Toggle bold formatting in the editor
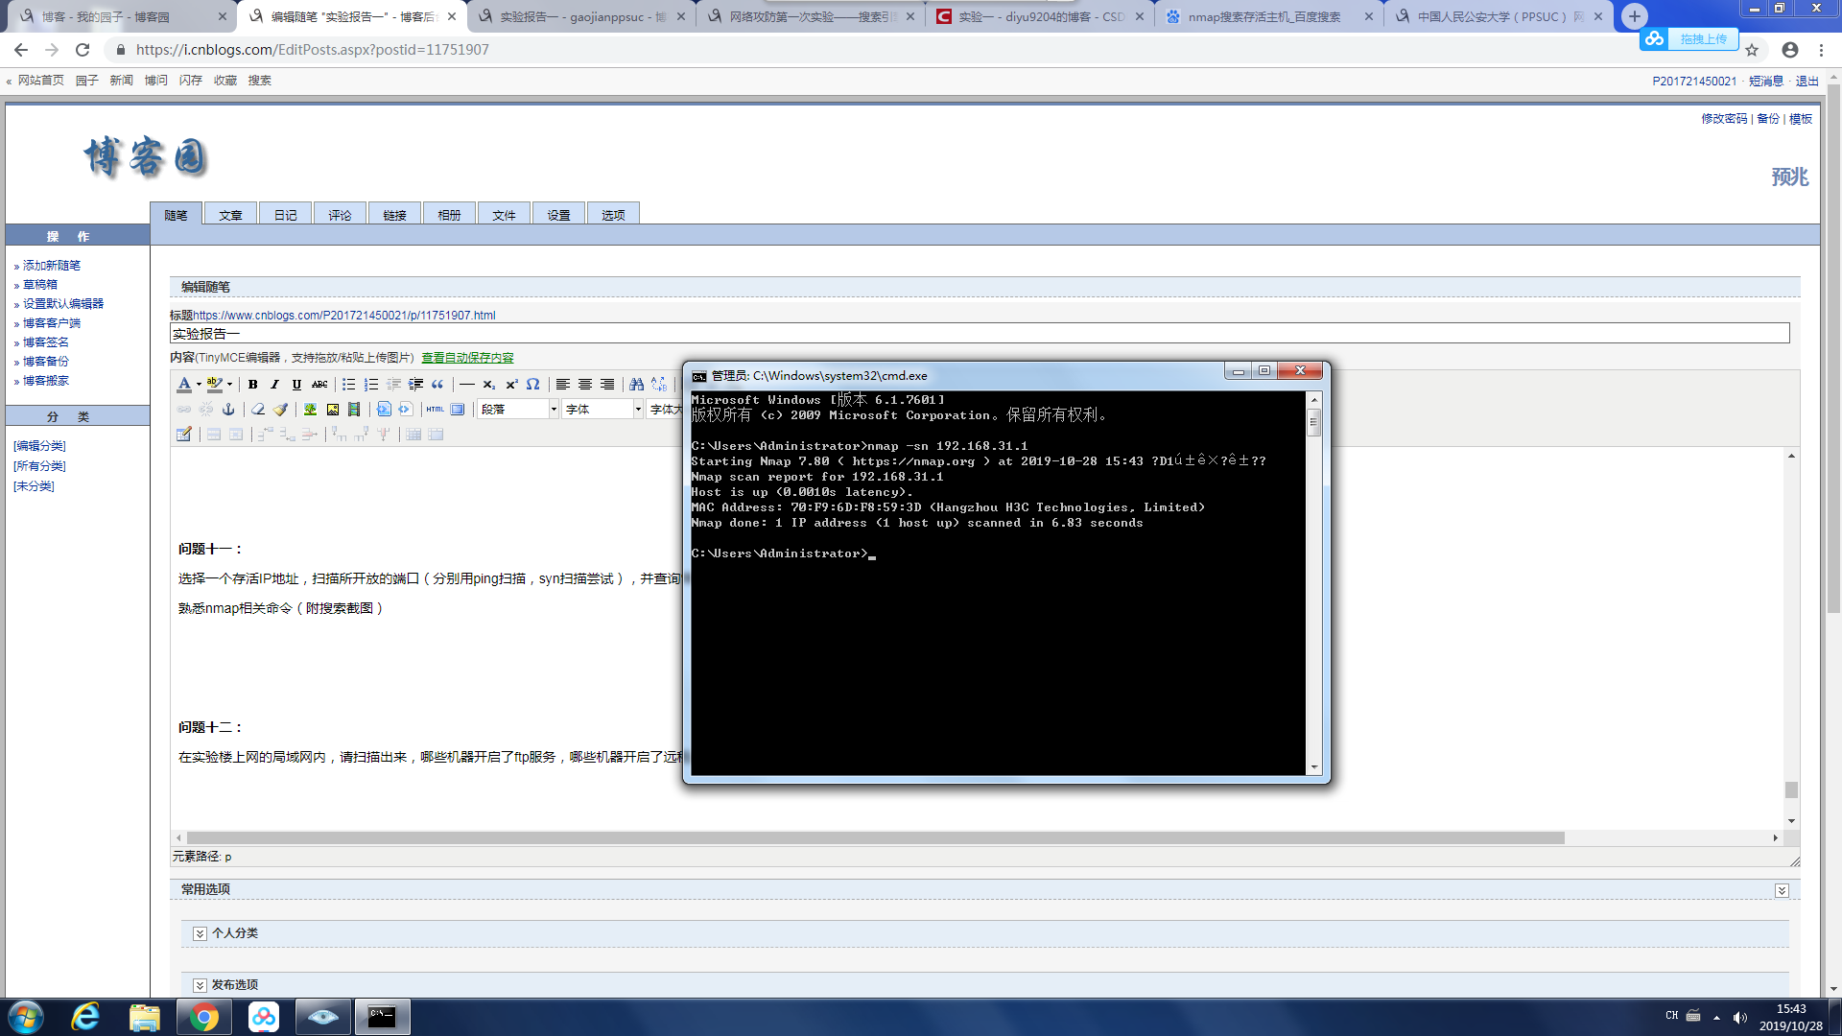The height and width of the screenshot is (1036, 1842). click(252, 385)
